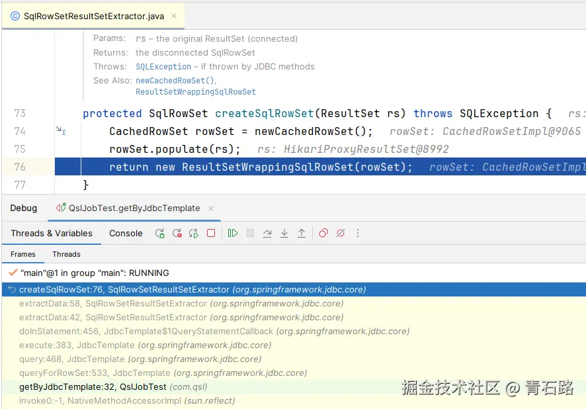Follow the newCachedRowSet() See Also link
The width and height of the screenshot is (586, 409).
175,80
